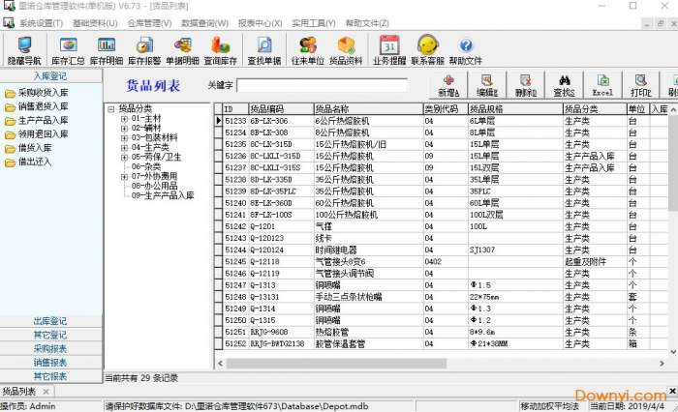Open 库存报警 toolbar icon

(144, 51)
